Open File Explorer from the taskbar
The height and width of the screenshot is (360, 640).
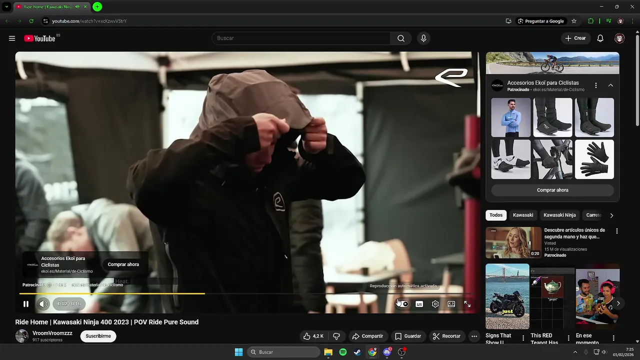coord(328,352)
